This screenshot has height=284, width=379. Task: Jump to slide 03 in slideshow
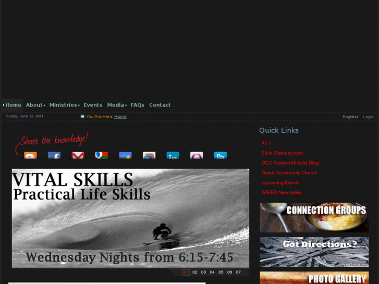pos(203,272)
